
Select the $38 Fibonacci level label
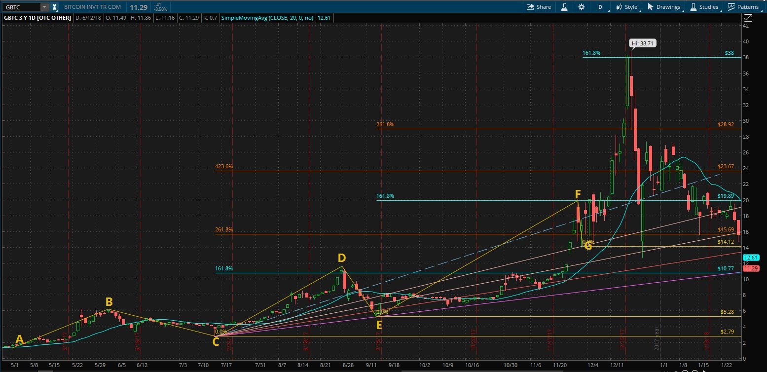click(730, 53)
